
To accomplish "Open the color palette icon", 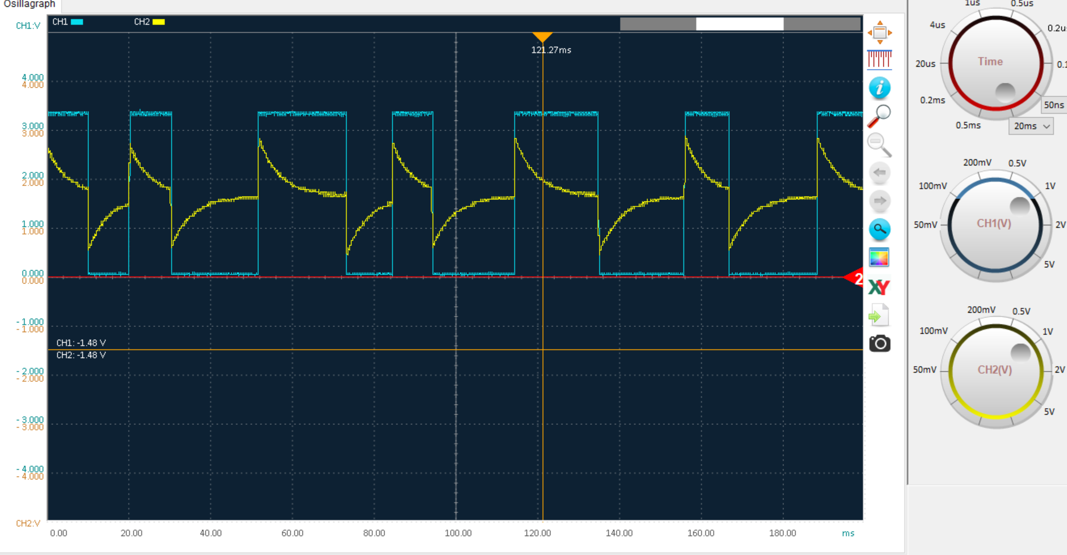I will point(879,258).
